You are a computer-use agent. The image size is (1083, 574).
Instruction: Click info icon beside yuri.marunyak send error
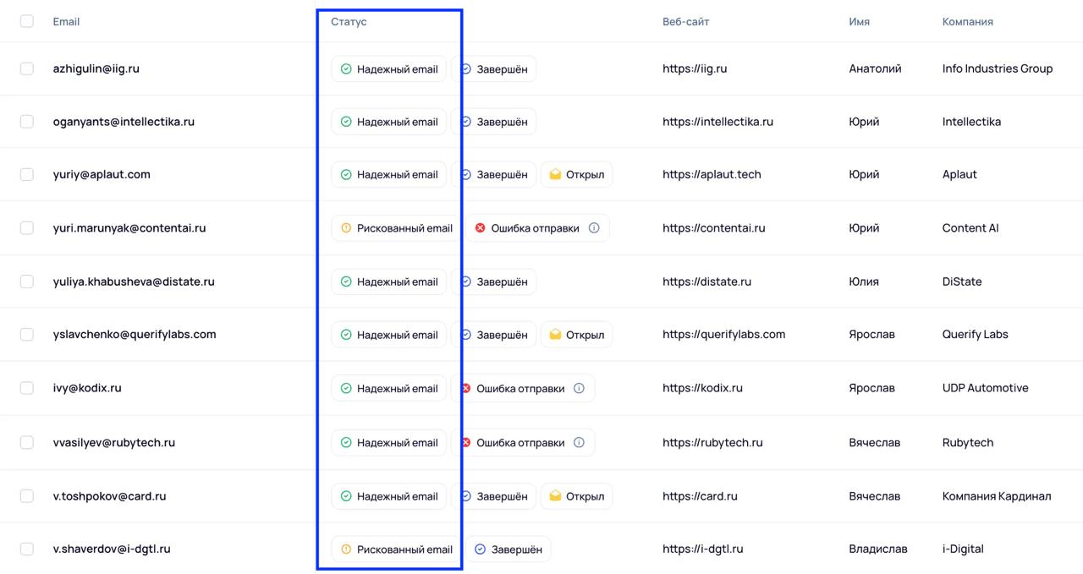click(x=594, y=228)
